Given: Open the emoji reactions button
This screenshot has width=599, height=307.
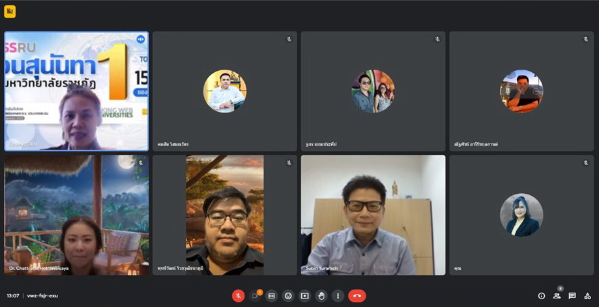Looking at the screenshot, I should pyautogui.click(x=288, y=296).
